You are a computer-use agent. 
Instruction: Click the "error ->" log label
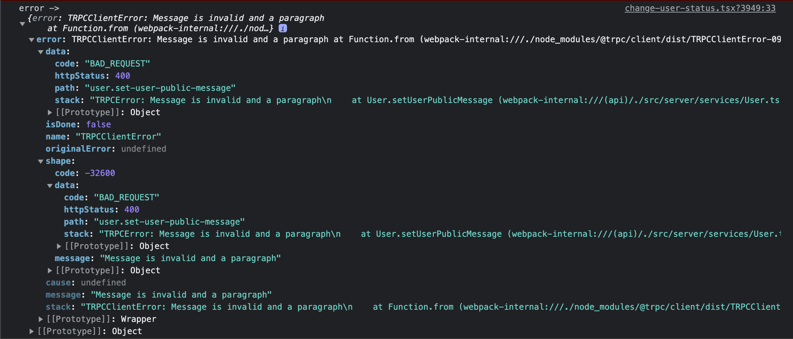point(39,8)
